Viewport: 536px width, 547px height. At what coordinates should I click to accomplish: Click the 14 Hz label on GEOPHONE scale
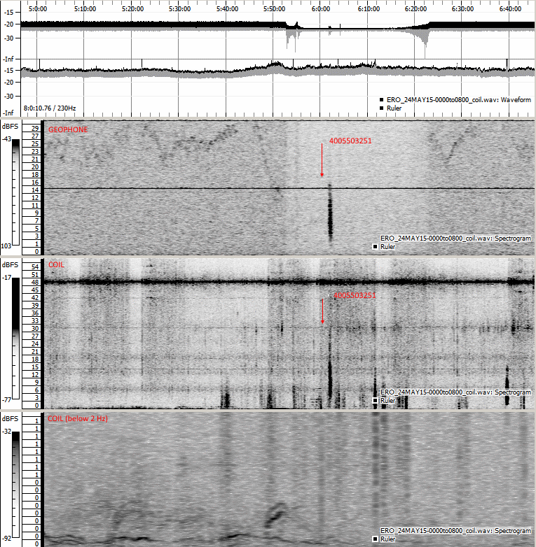[x=33, y=190]
